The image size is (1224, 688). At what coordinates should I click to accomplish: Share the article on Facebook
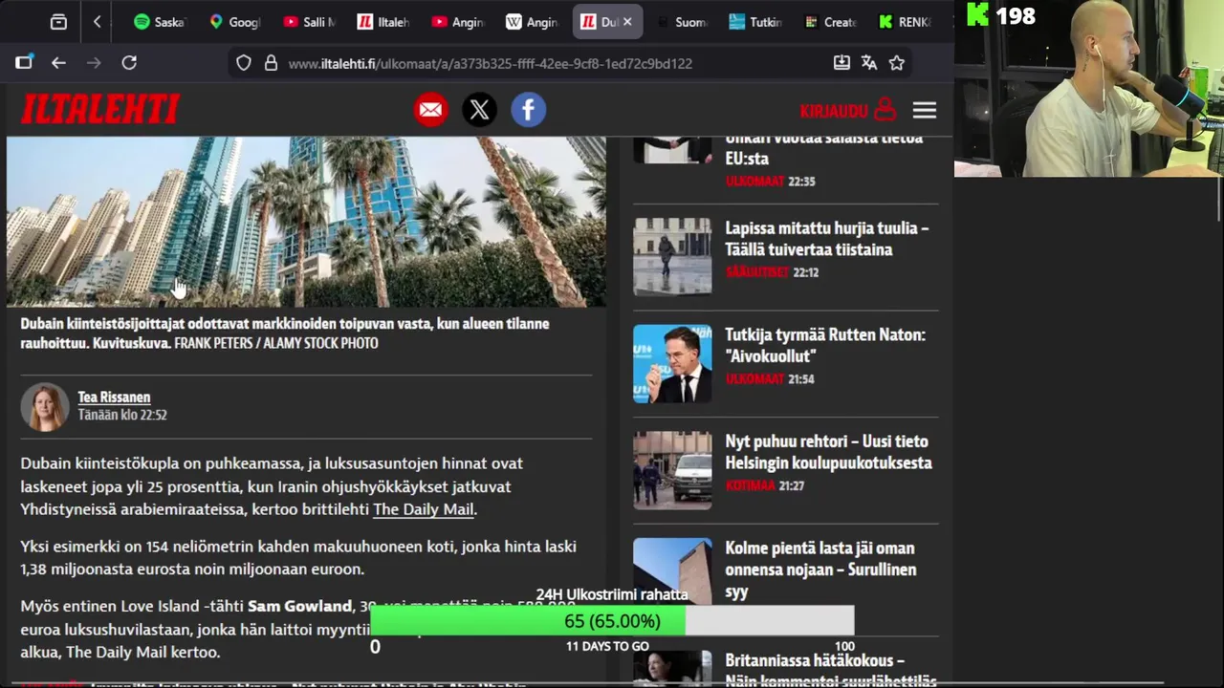coord(529,110)
